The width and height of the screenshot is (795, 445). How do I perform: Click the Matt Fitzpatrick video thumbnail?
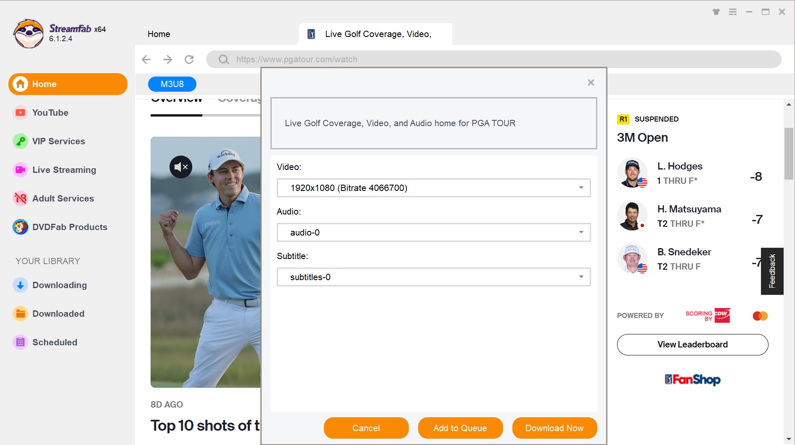point(206,262)
